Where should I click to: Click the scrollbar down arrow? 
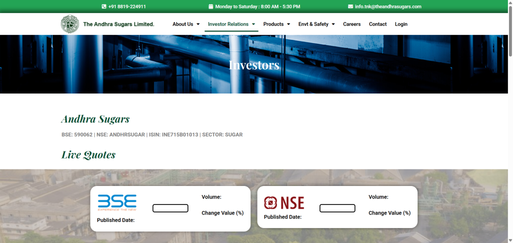[x=509, y=239]
